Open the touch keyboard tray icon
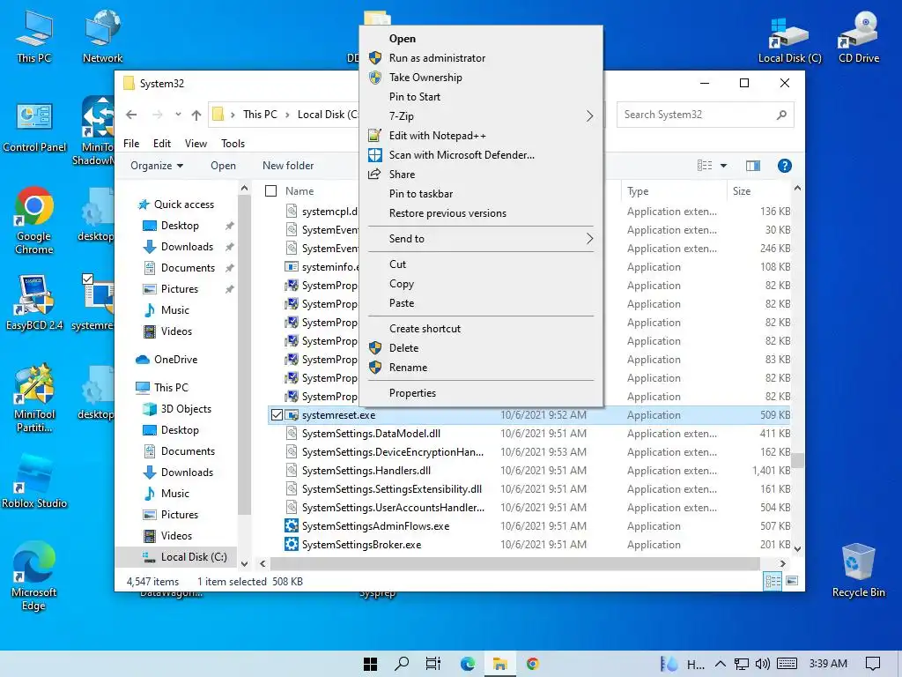Image resolution: width=902 pixels, height=677 pixels. click(x=787, y=664)
